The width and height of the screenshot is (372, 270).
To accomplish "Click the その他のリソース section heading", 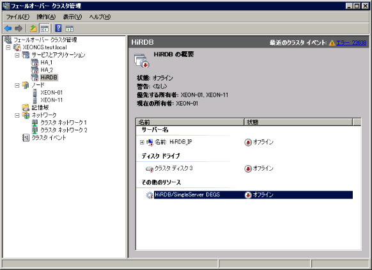I will pyautogui.click(x=161, y=182).
